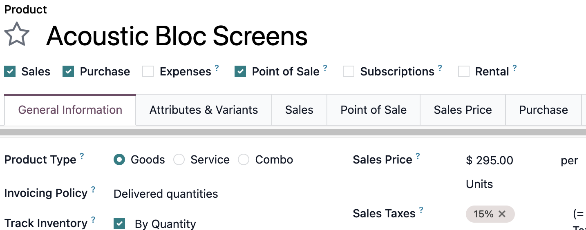Open the Sales Price tab
Image resolution: width=586 pixels, height=230 pixels.
pyautogui.click(x=463, y=110)
